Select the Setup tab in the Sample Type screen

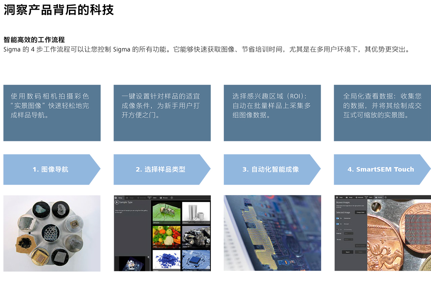click(119, 197)
